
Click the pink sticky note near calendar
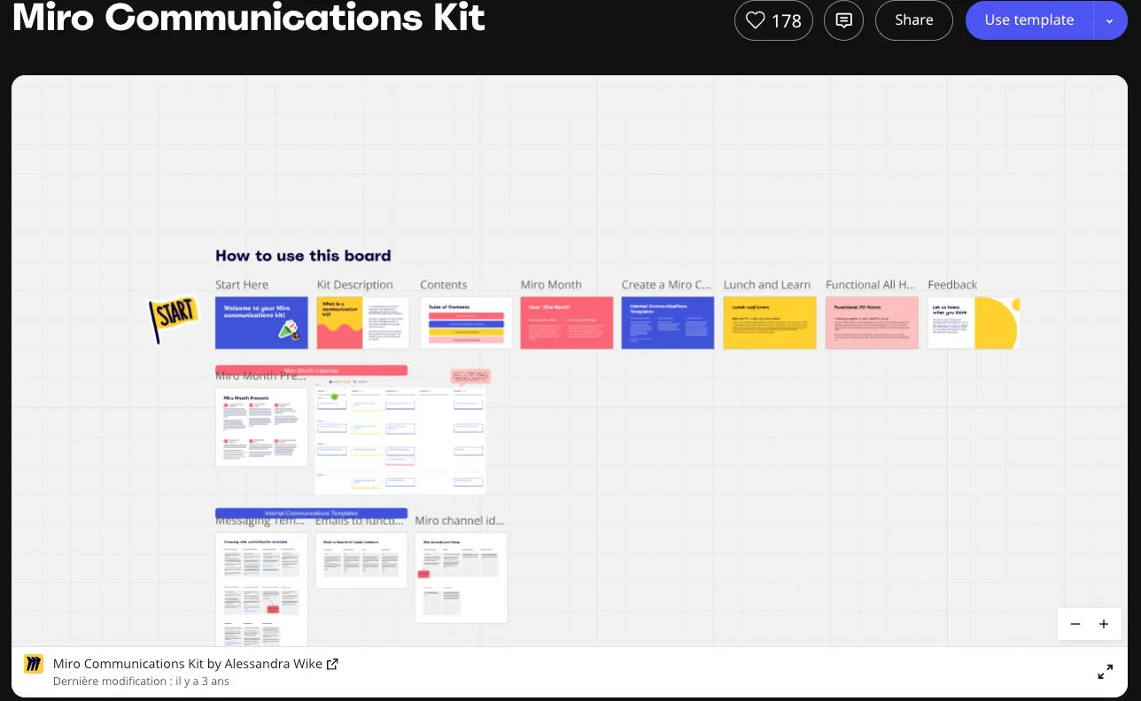pyautogui.click(x=470, y=376)
